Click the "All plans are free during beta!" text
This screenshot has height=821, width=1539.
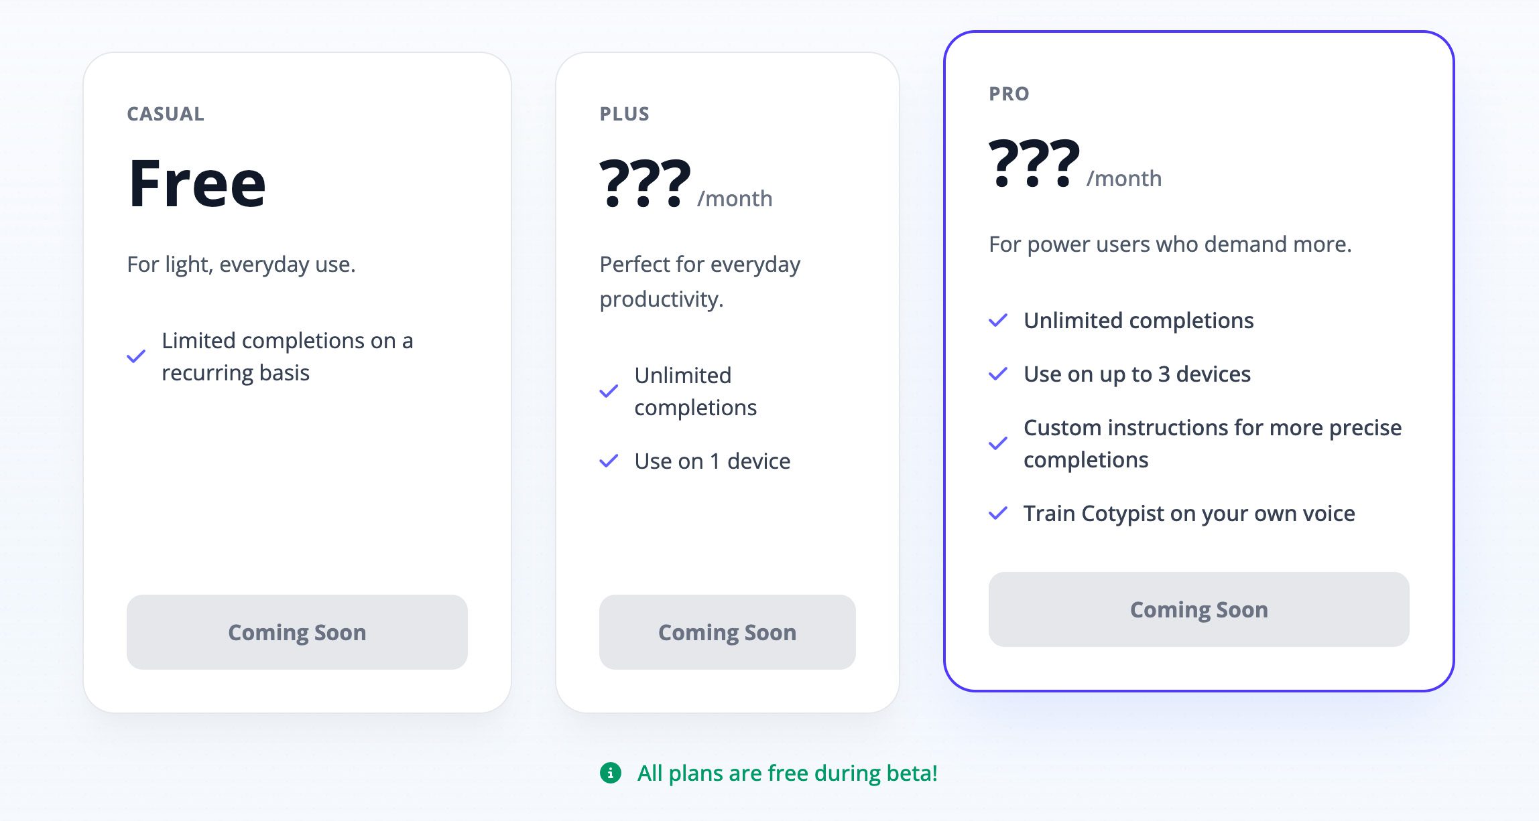pyautogui.click(x=787, y=773)
